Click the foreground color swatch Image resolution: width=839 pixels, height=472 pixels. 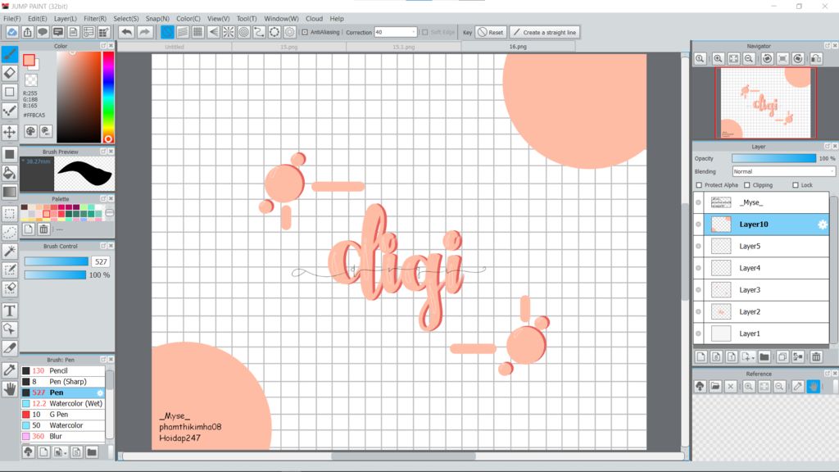(29, 60)
